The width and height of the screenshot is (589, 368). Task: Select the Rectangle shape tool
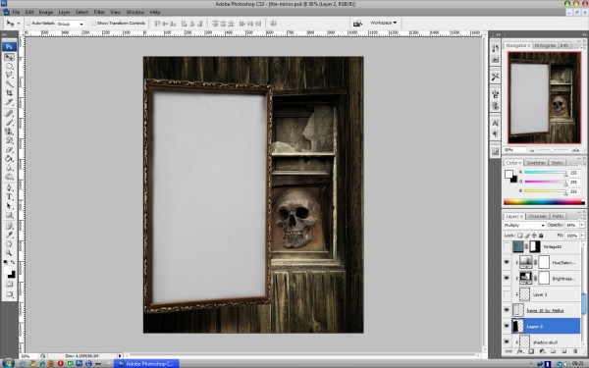[9, 215]
